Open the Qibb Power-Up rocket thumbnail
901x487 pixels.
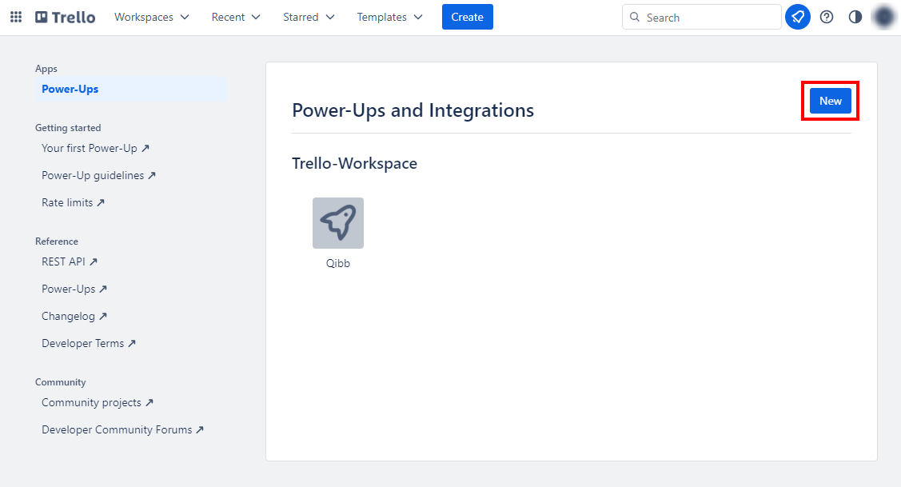pos(337,223)
